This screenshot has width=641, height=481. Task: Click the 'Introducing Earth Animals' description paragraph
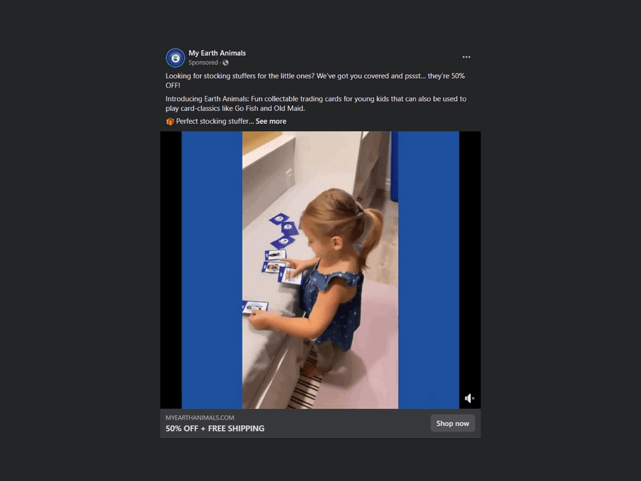pyautogui.click(x=316, y=104)
